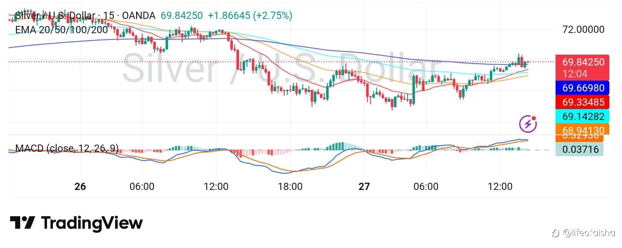
Task: Click the @lifeofaisha watermark handle
Action: (x=589, y=233)
